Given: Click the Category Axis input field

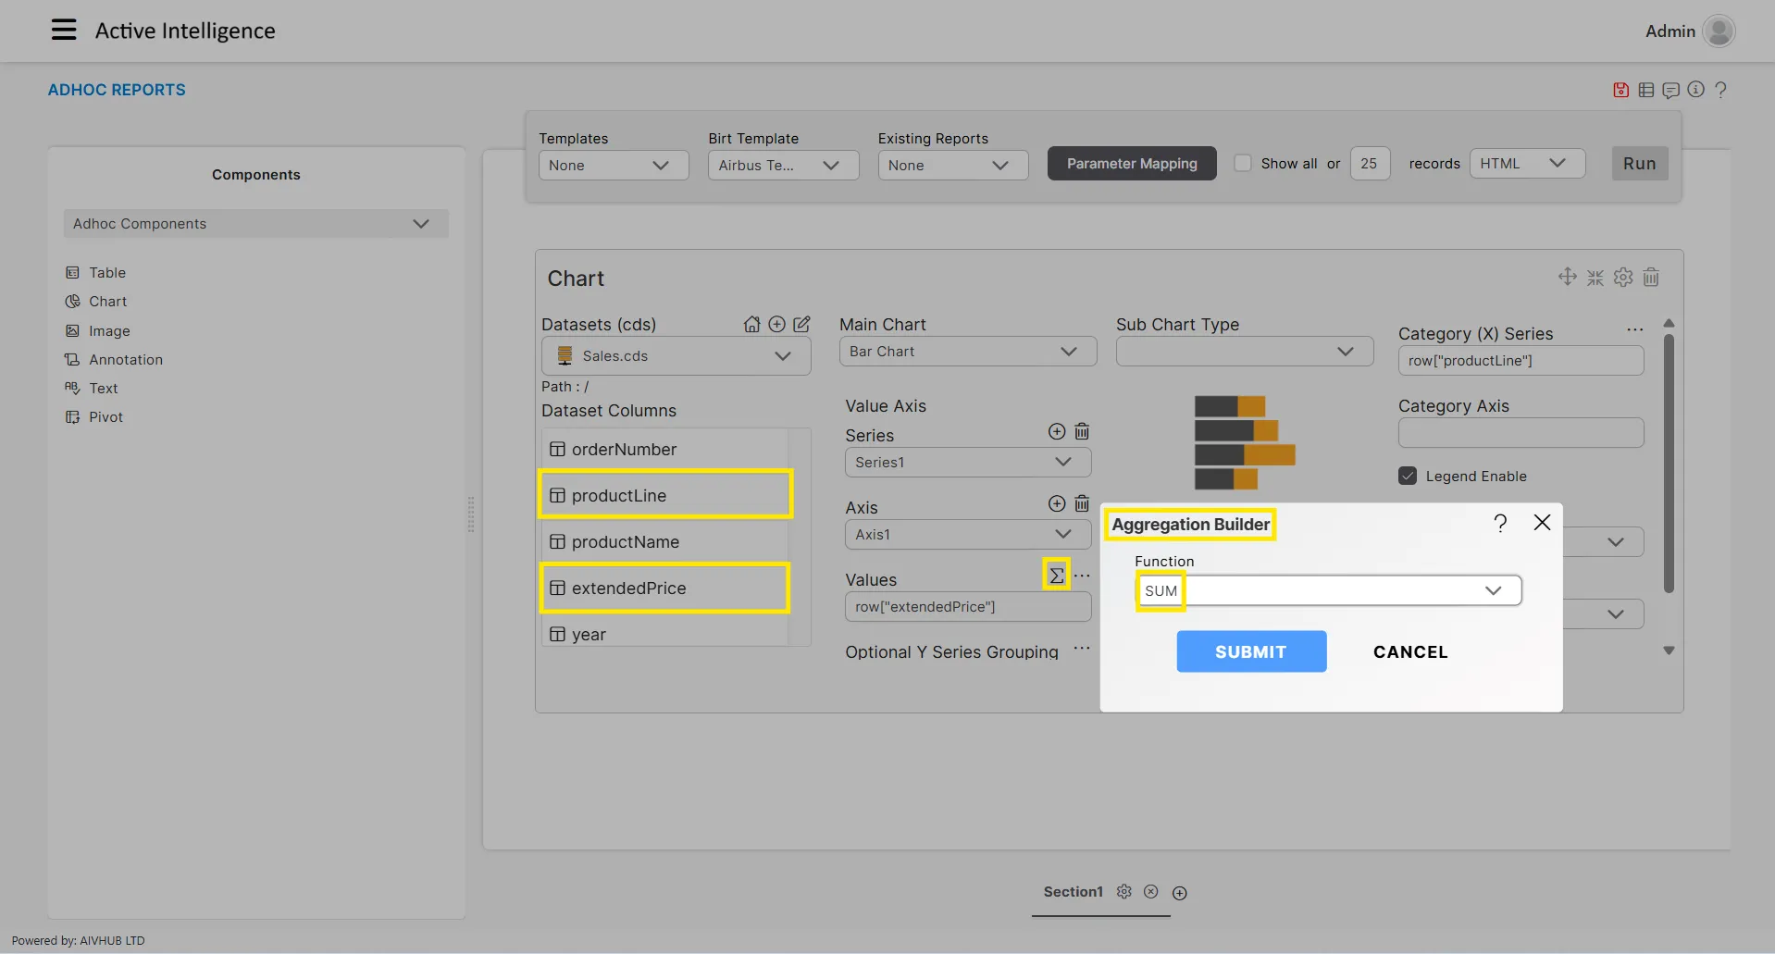Looking at the screenshot, I should point(1521,433).
